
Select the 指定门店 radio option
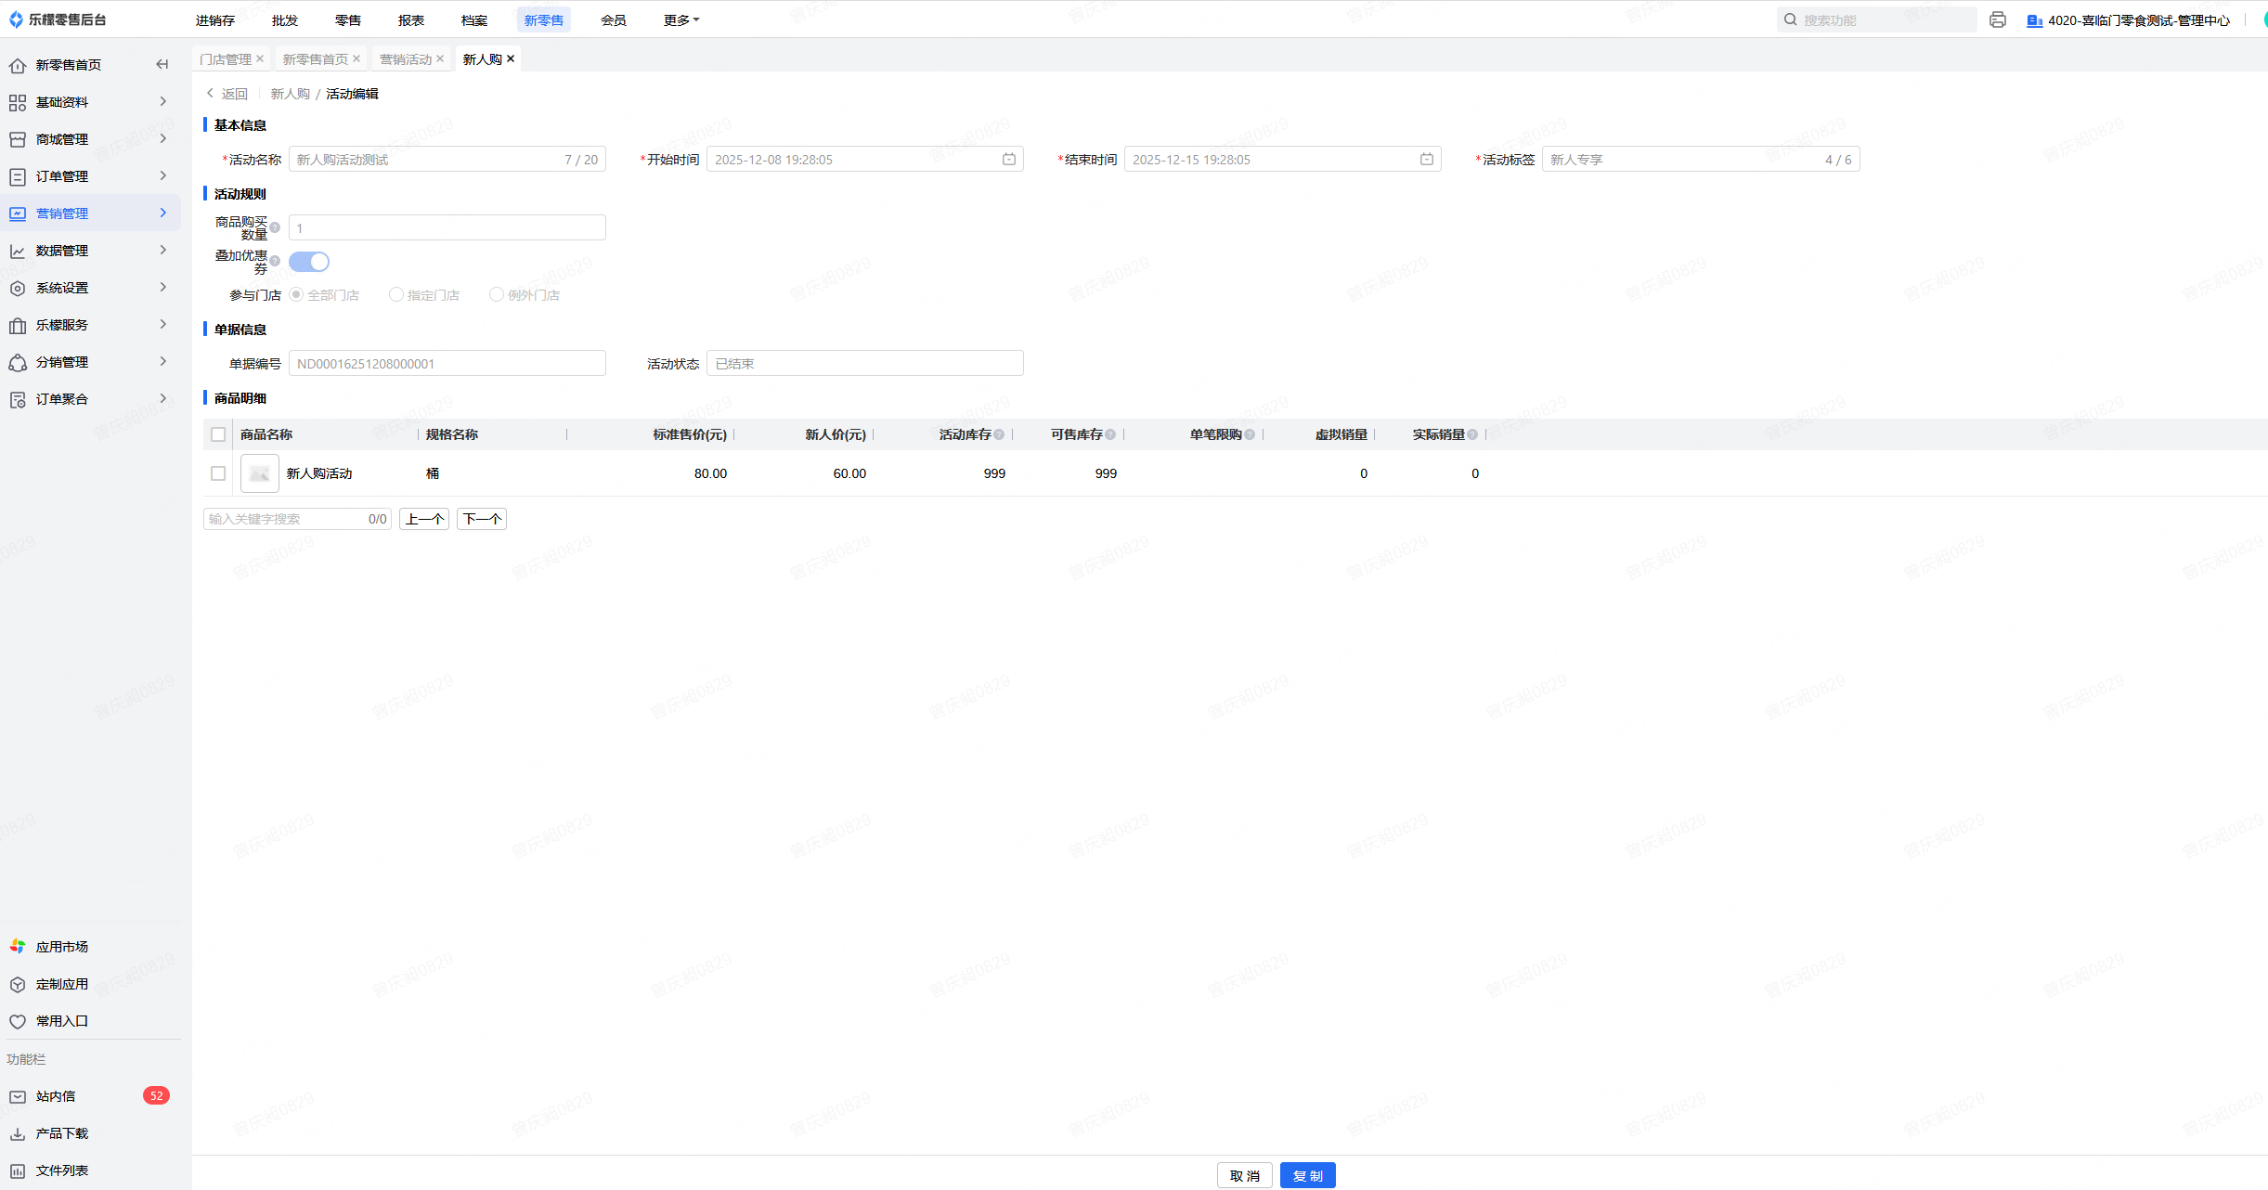pyautogui.click(x=396, y=295)
